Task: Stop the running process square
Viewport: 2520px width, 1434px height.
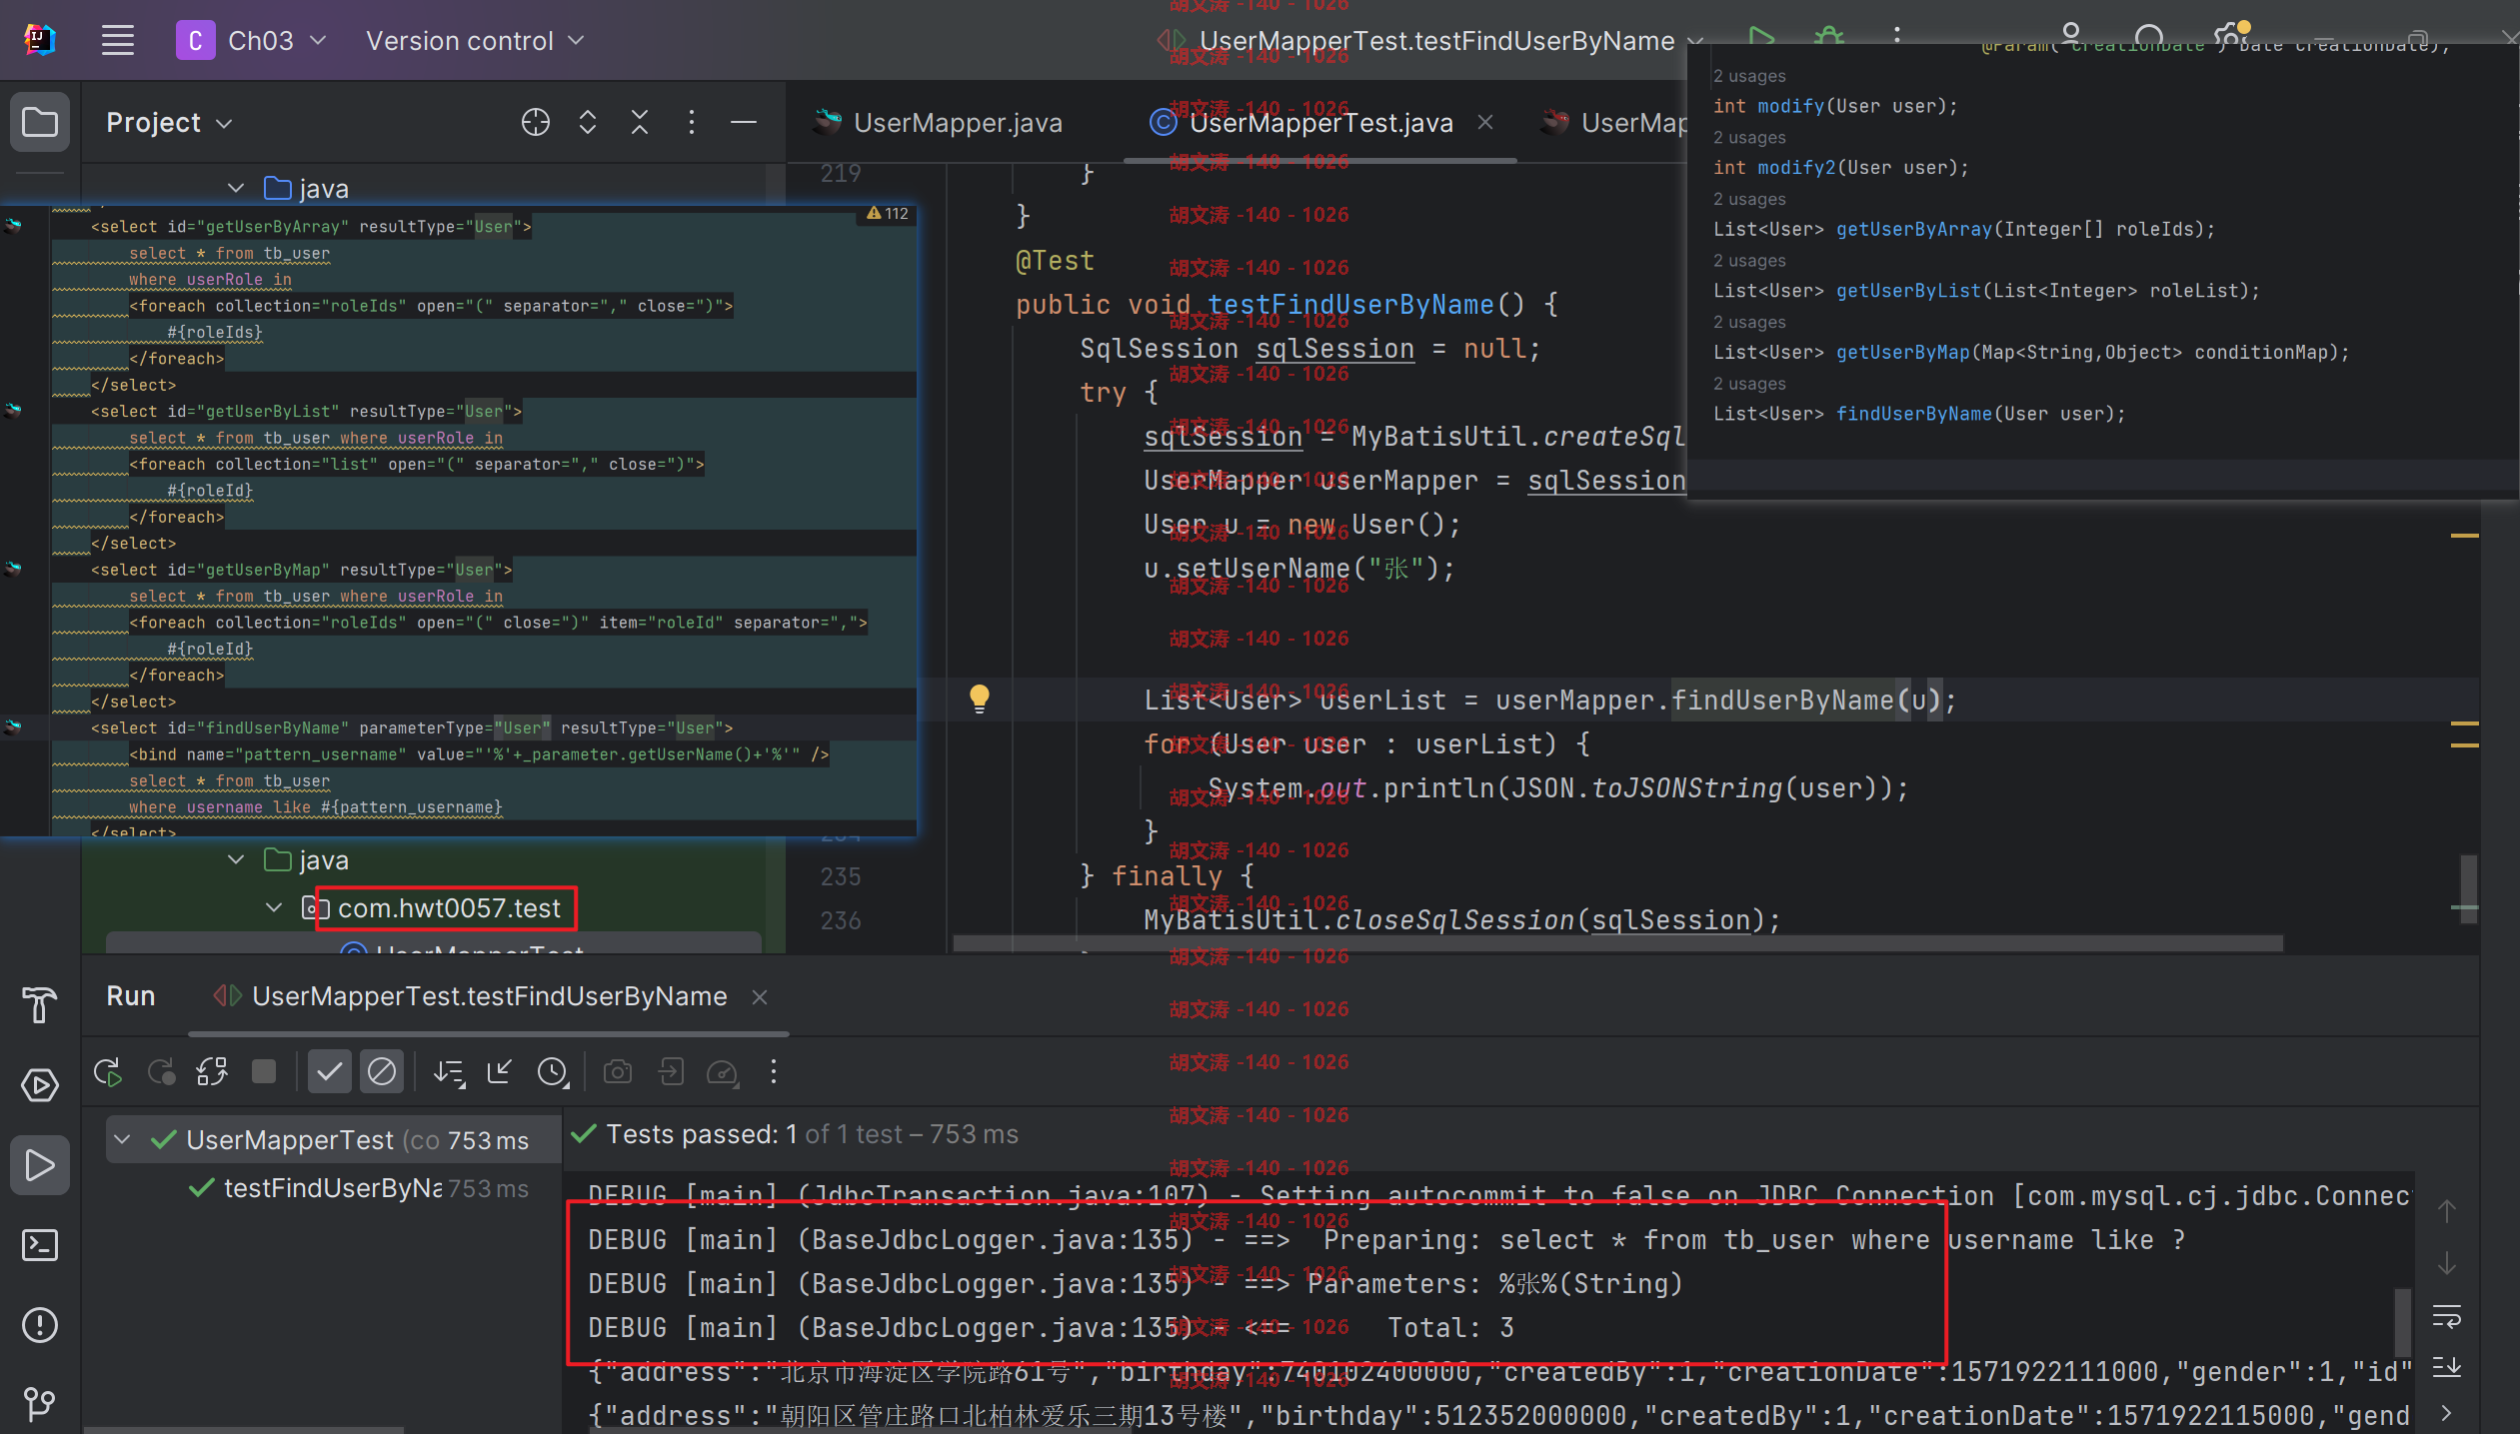Action: pos(264,1072)
